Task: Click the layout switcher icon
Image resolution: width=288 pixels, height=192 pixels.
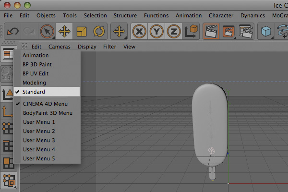Action: (7, 54)
